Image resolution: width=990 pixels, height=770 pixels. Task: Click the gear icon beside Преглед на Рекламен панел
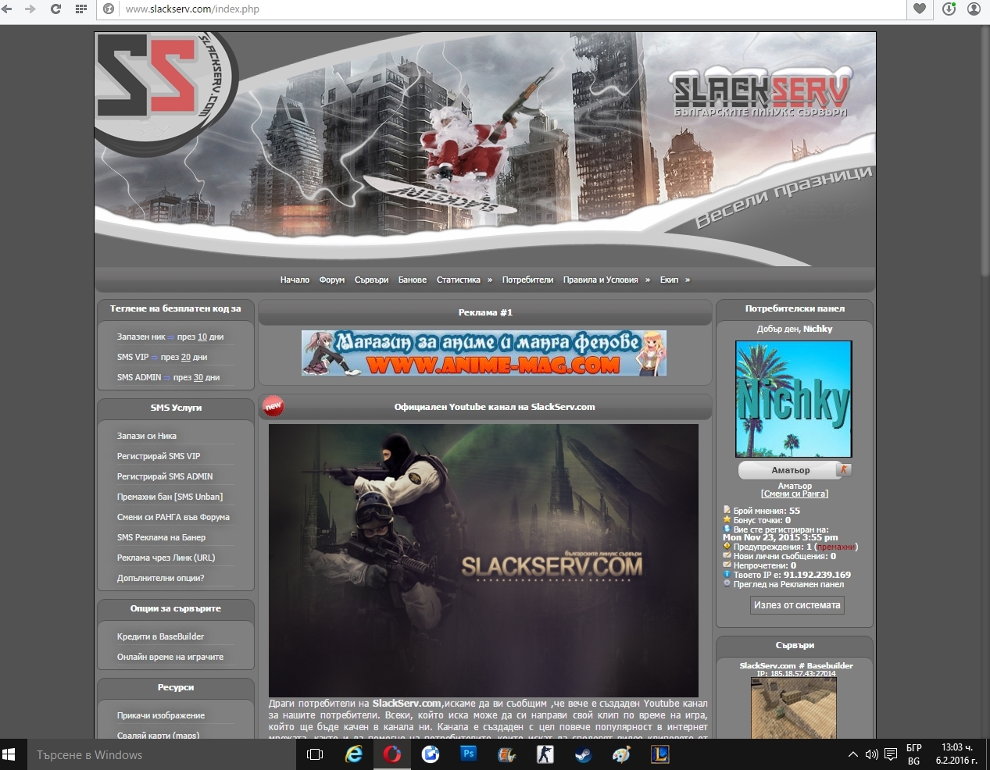coord(727,583)
